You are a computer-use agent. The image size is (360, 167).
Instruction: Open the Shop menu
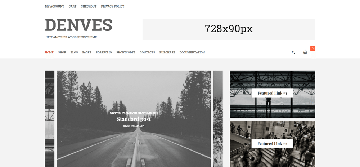pyautogui.click(x=62, y=52)
